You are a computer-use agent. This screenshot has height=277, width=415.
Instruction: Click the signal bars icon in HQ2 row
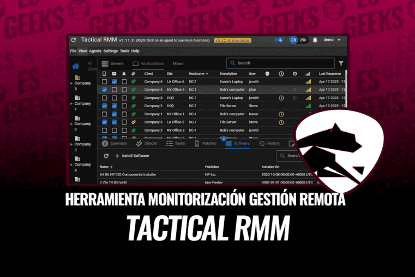coord(308,106)
